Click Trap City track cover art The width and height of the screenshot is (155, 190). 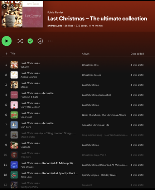(14, 155)
